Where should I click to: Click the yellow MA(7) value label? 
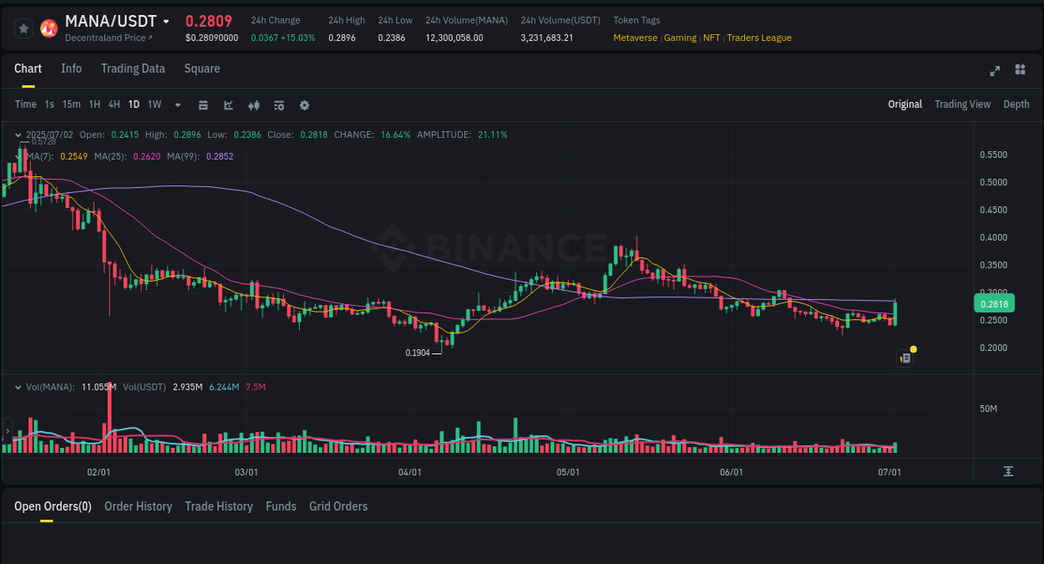tap(74, 156)
